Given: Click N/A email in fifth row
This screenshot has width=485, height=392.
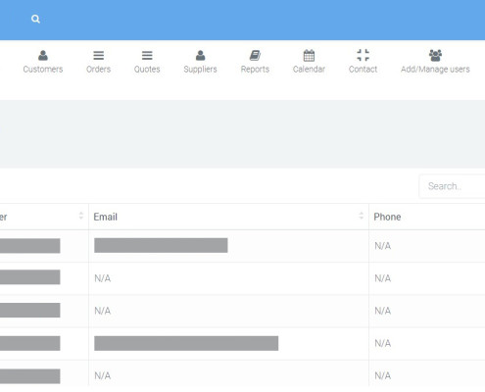Looking at the screenshot, I should (103, 375).
